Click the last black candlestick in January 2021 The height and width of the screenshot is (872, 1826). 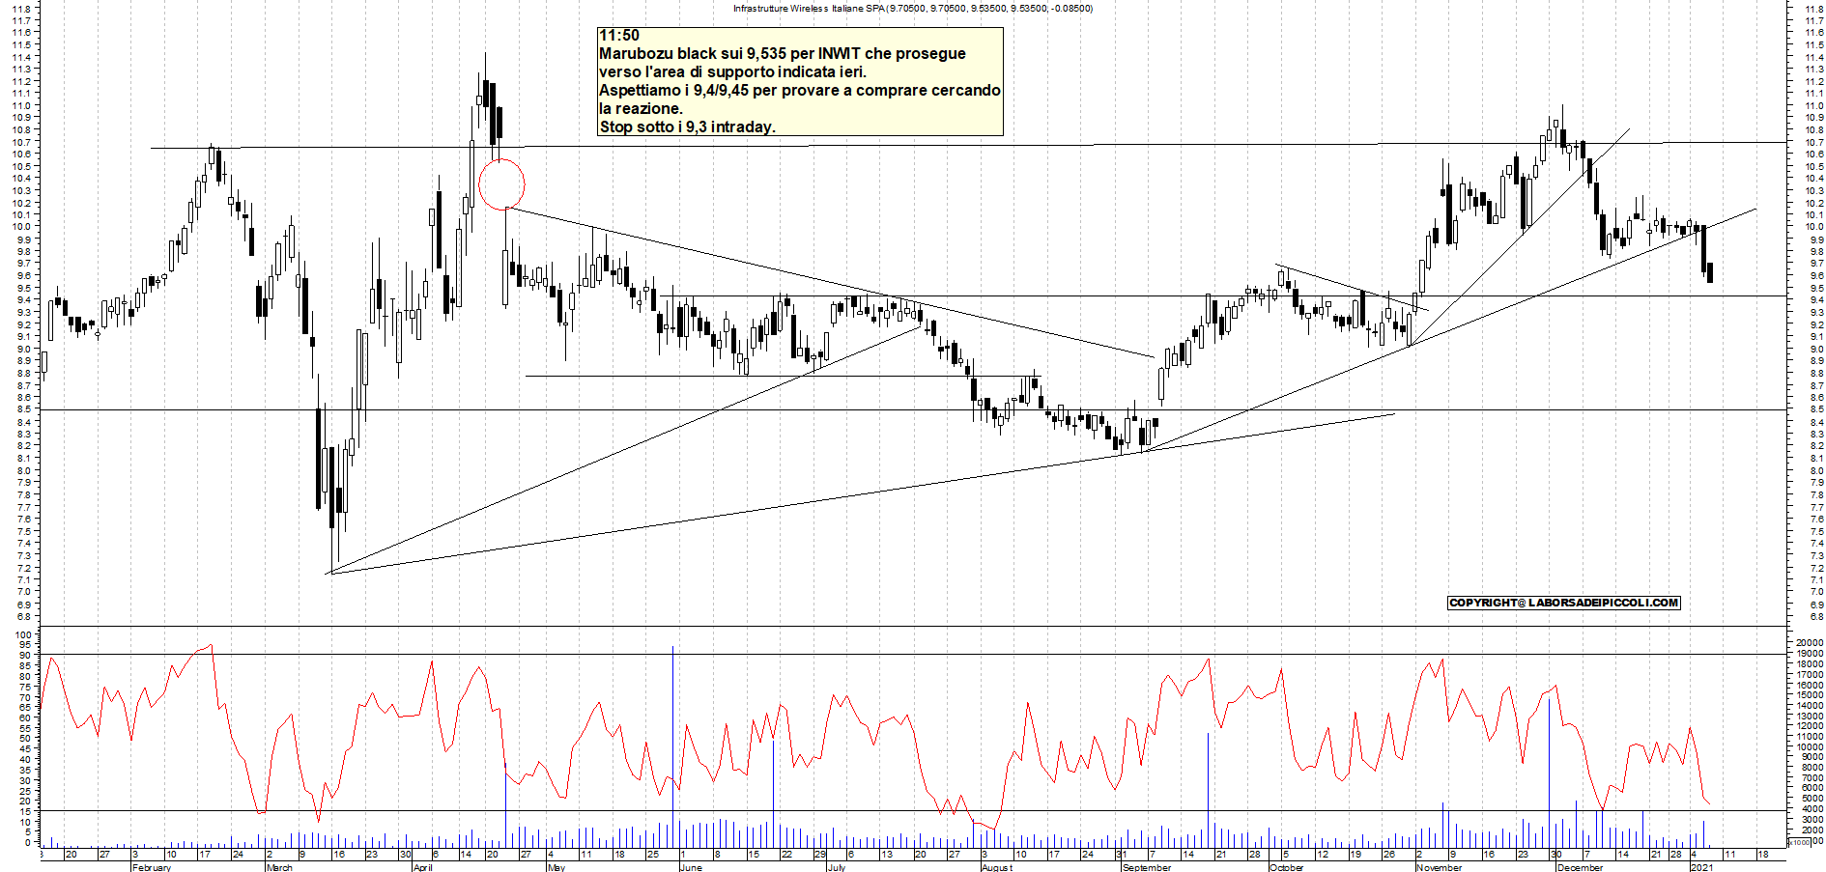point(1710,272)
